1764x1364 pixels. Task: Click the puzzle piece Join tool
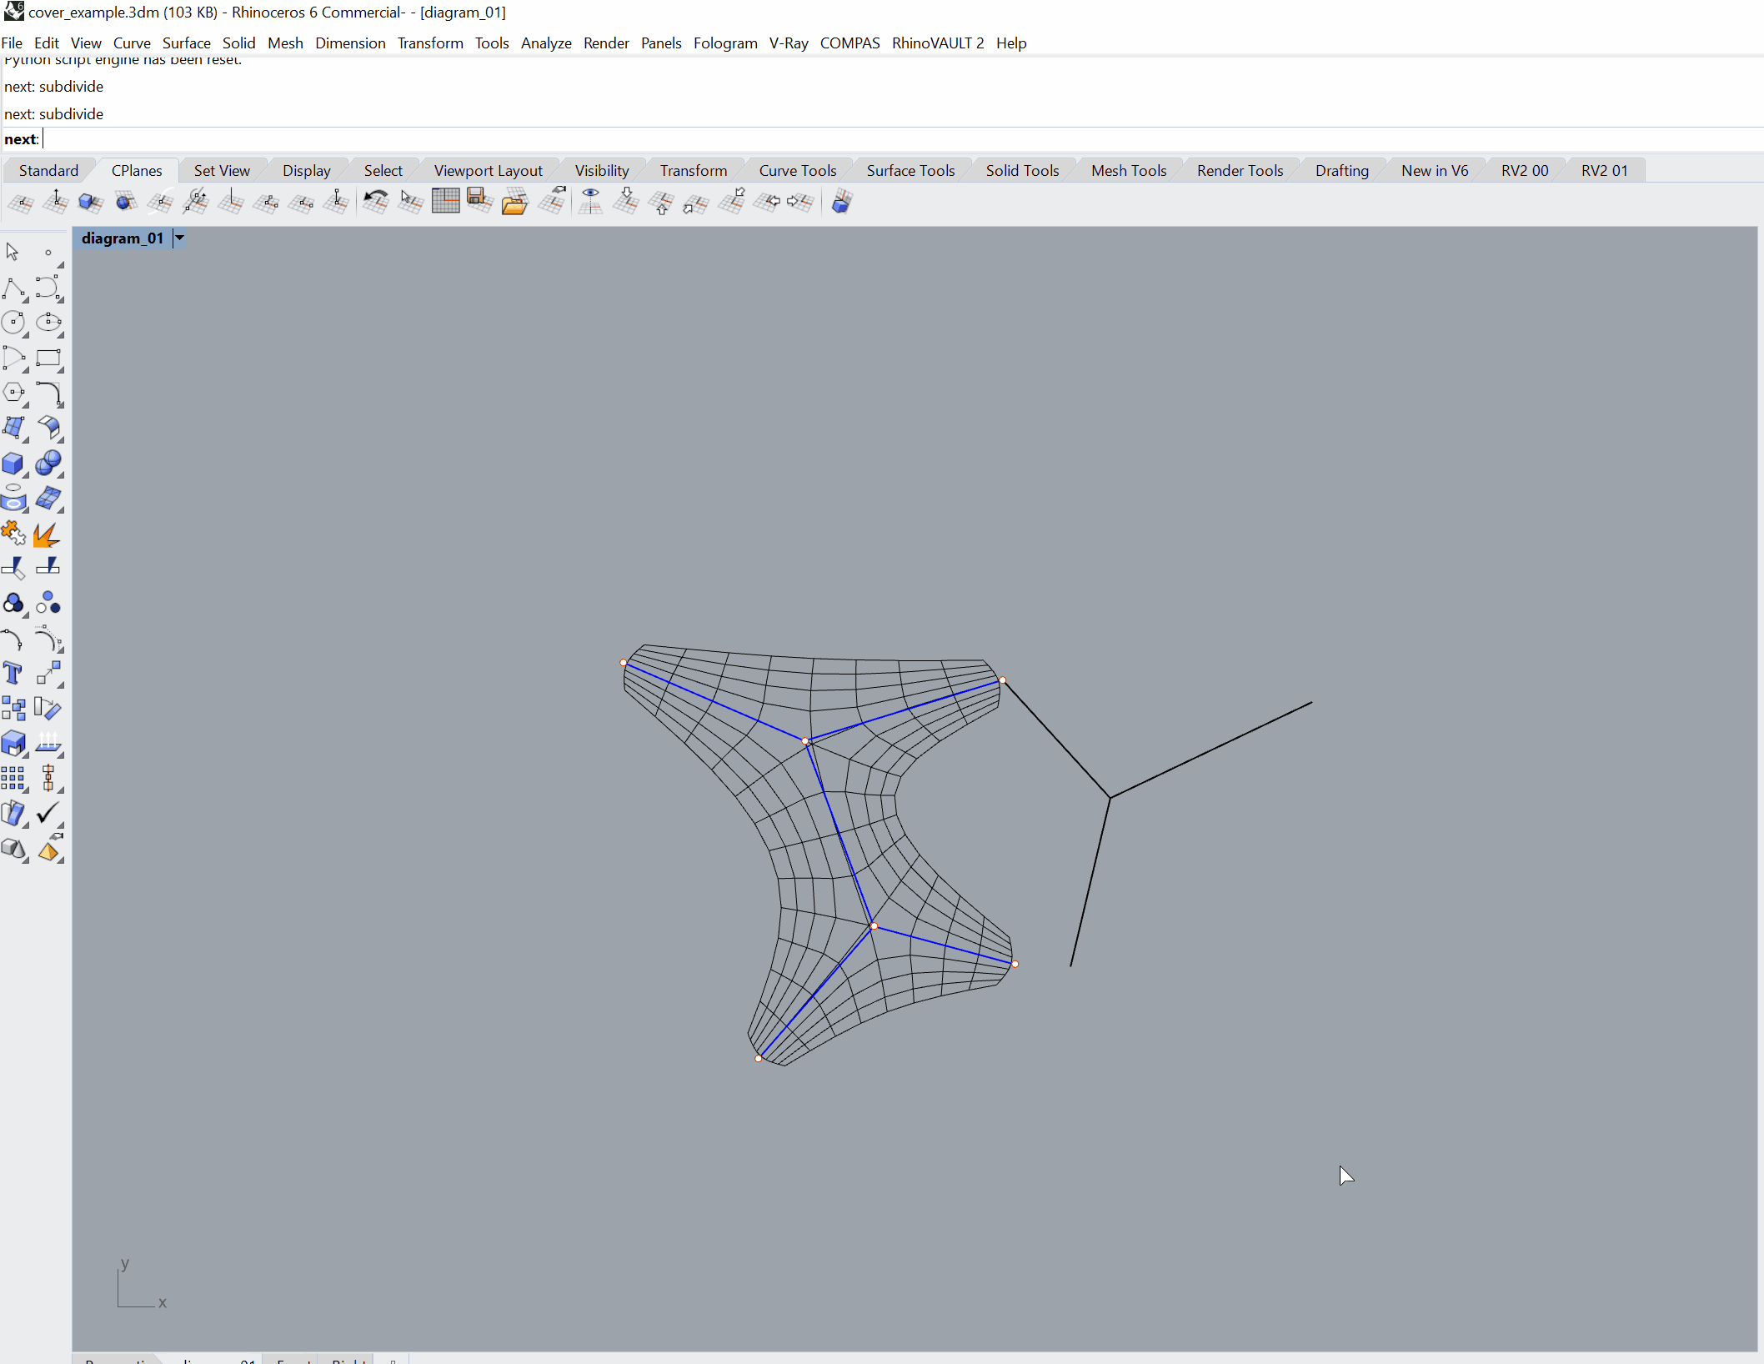coord(13,533)
